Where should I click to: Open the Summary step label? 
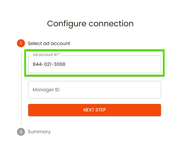click(39, 132)
